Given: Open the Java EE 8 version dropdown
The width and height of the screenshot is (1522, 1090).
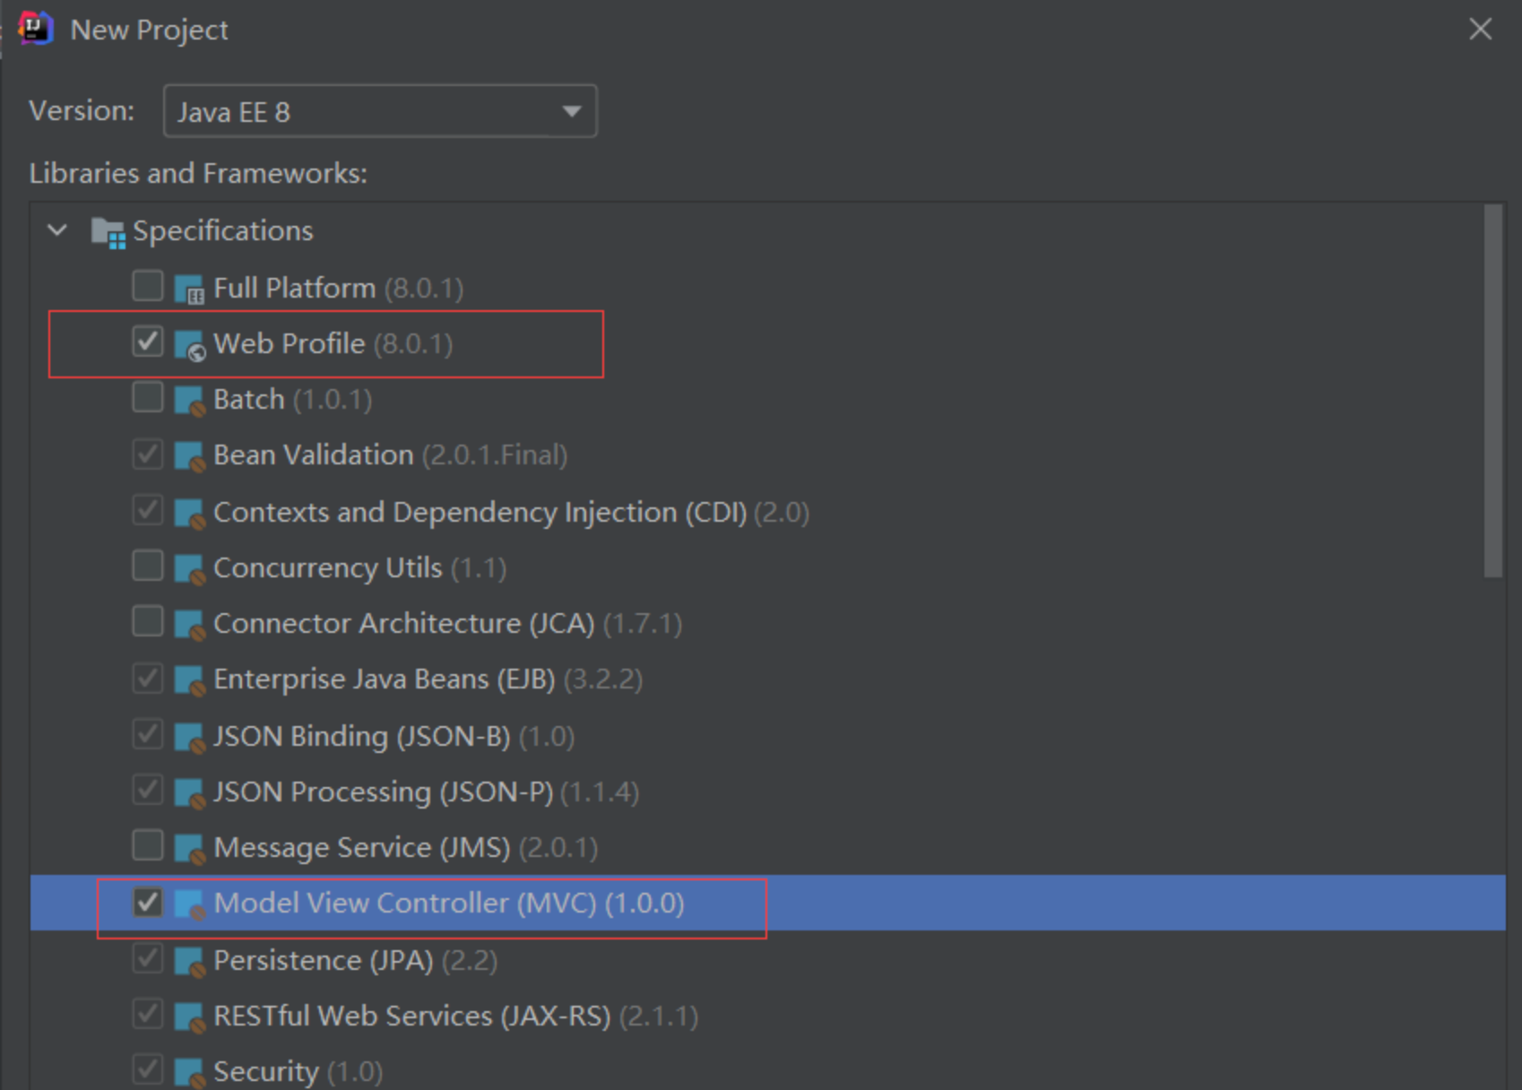Looking at the screenshot, I should tap(380, 111).
